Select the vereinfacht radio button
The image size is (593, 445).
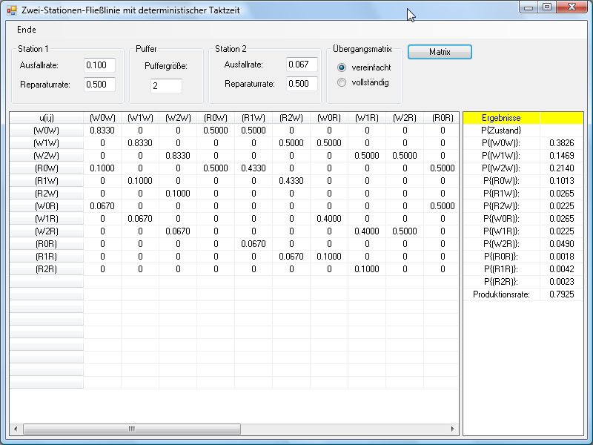coord(342,67)
